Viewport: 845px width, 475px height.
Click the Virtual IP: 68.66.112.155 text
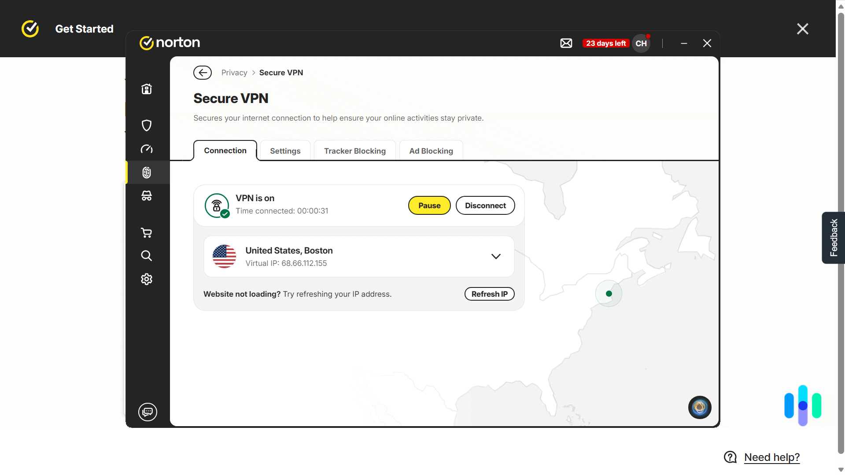click(x=286, y=263)
